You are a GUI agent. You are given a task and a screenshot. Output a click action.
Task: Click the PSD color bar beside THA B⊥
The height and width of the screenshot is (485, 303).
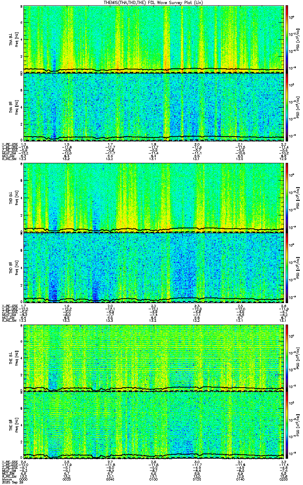[287, 39]
